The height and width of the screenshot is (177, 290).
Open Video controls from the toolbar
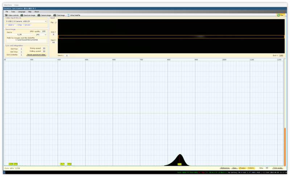12,15
